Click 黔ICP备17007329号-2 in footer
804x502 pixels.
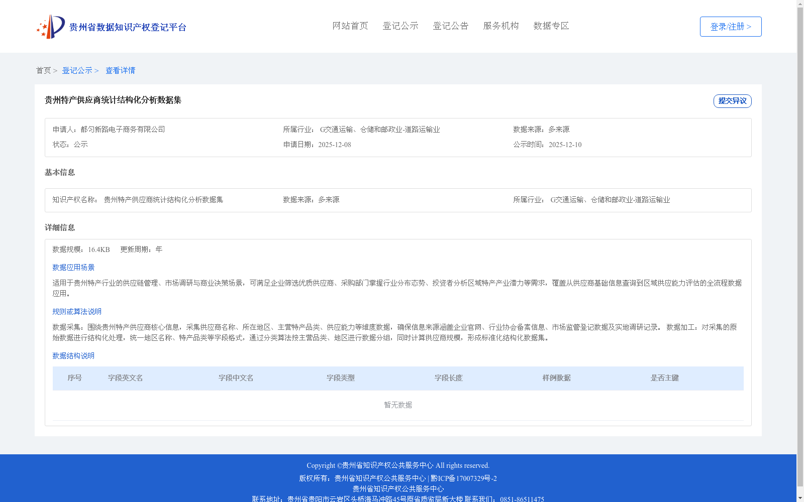click(464, 478)
